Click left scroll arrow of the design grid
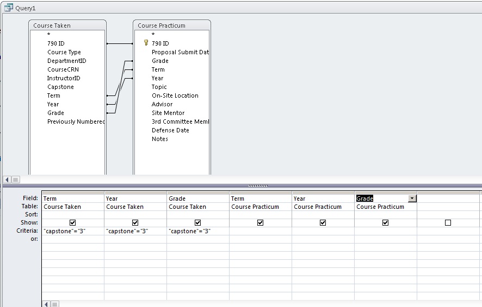 [46, 304]
